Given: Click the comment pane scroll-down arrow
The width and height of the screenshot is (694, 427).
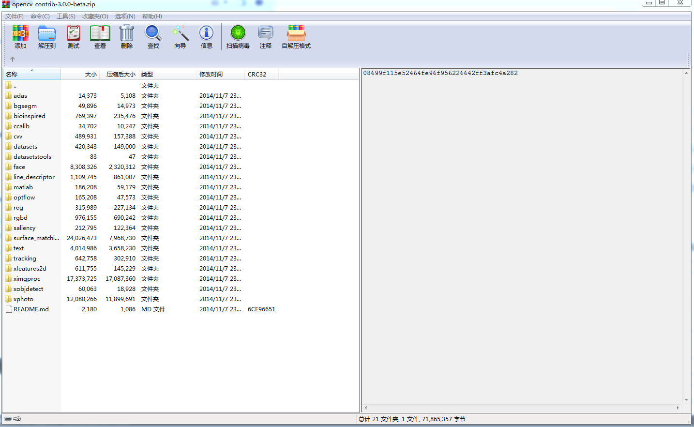Looking at the screenshot, I should pos(686,400).
